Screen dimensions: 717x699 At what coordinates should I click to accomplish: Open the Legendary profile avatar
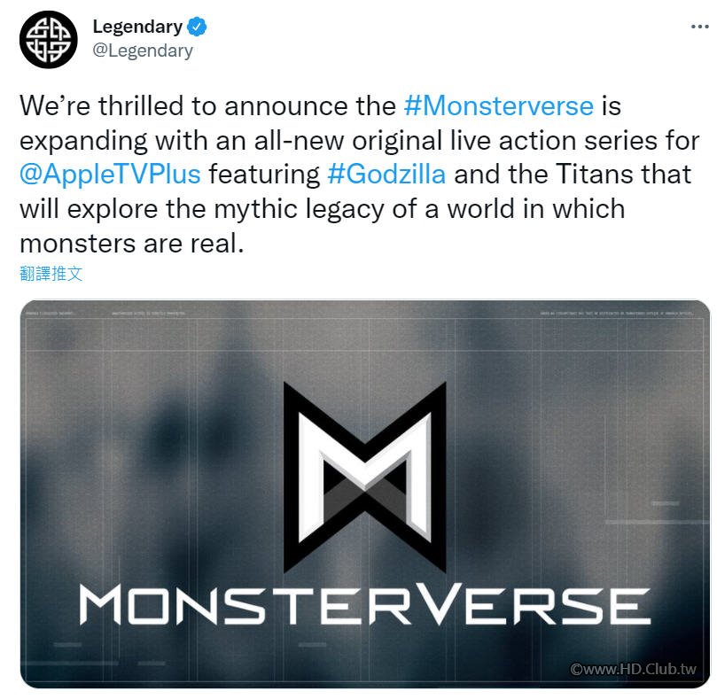tap(49, 40)
